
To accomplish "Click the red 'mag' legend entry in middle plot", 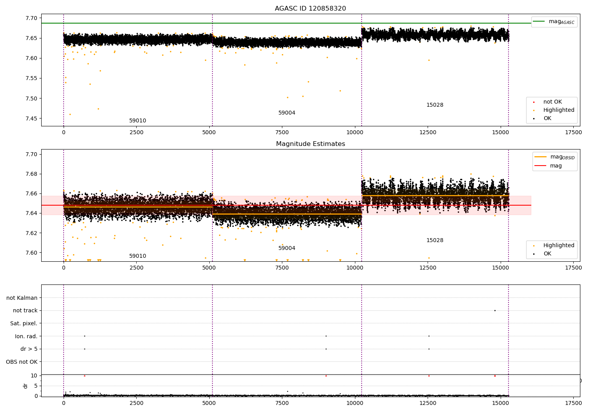I will coord(548,166).
